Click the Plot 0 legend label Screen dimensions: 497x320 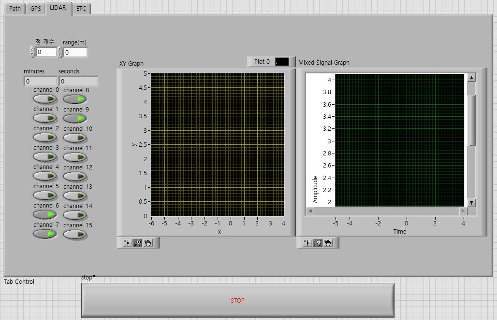coord(262,62)
